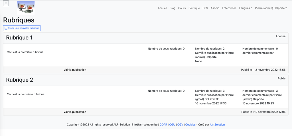Expand the Langues dropdown

[x=246, y=8]
